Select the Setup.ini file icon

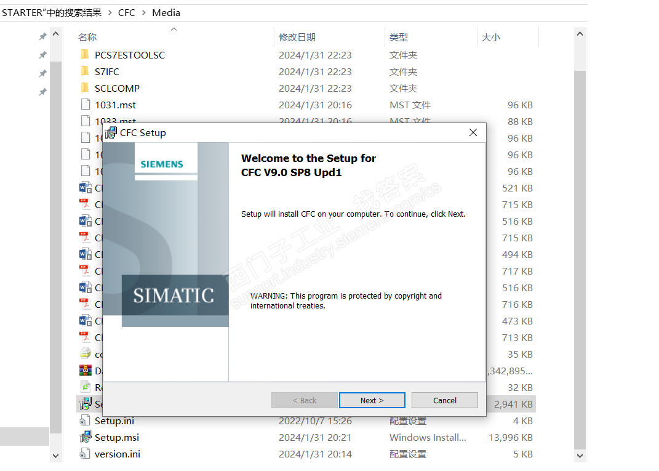[86, 421]
